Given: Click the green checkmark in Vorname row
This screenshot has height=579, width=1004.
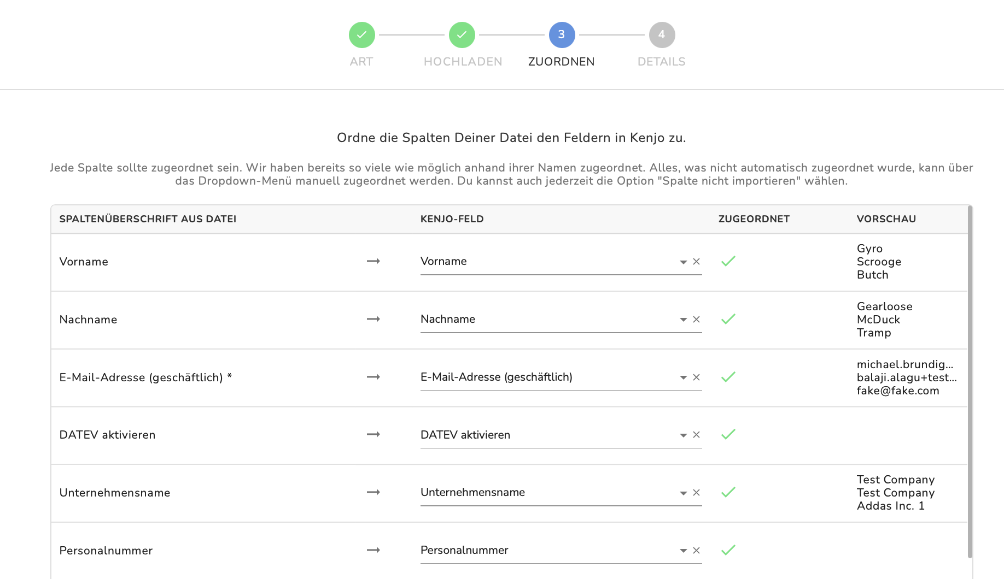Looking at the screenshot, I should pos(728,261).
